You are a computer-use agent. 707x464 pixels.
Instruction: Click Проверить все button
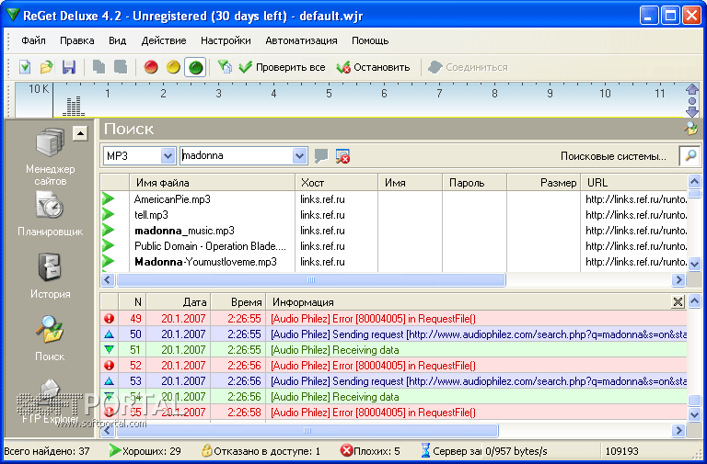pyautogui.click(x=283, y=67)
